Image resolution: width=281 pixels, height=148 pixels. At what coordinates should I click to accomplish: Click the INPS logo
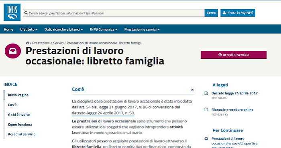click(x=12, y=12)
